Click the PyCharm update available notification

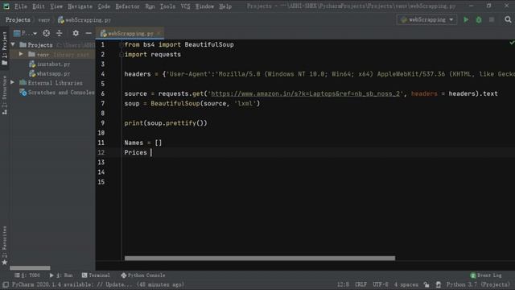click(x=98, y=284)
